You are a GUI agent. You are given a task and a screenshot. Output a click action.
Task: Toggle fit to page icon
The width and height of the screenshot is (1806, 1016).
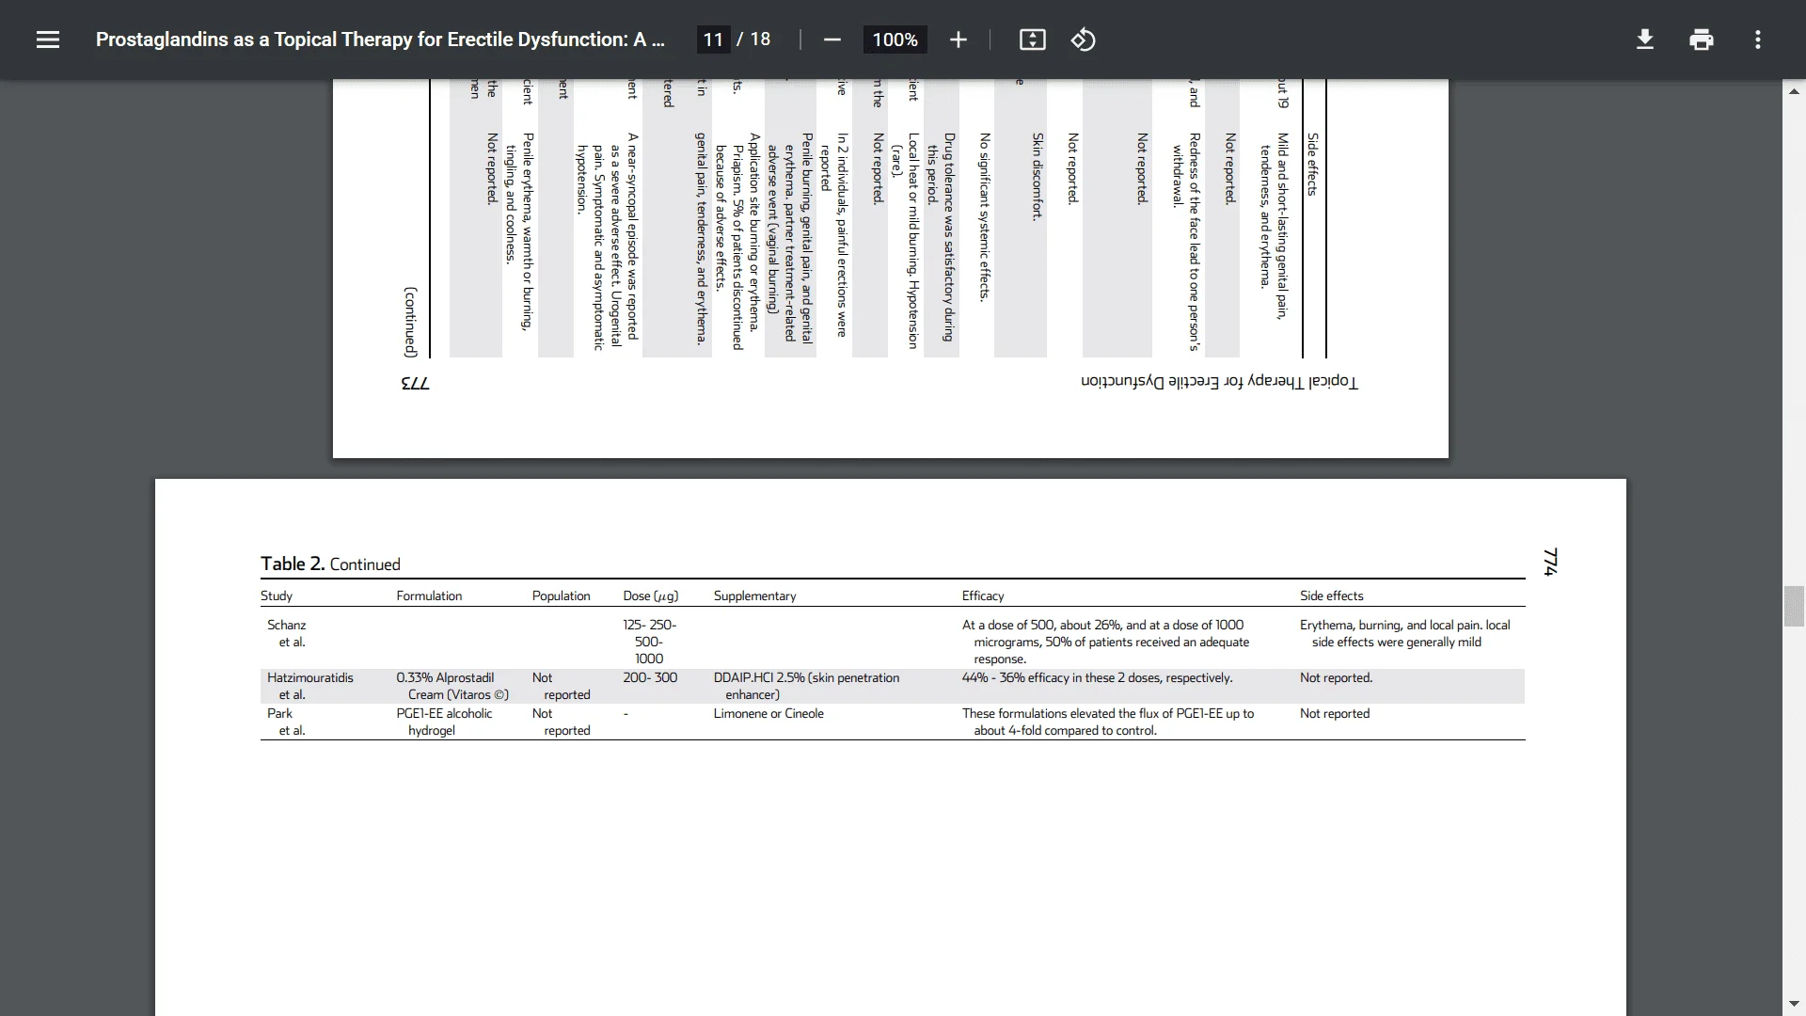pos(1032,40)
